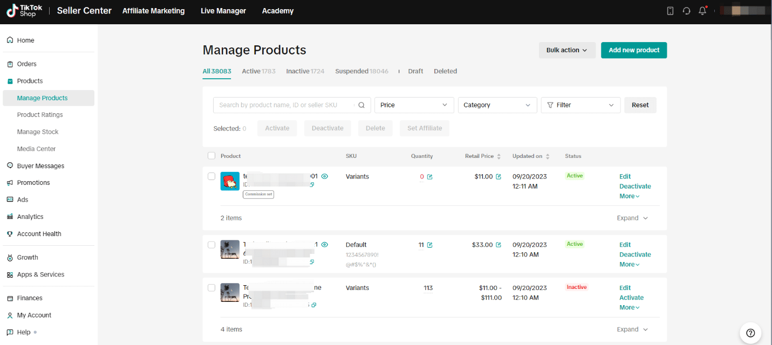Open the Bulk action dropdown
The image size is (772, 345).
point(567,50)
